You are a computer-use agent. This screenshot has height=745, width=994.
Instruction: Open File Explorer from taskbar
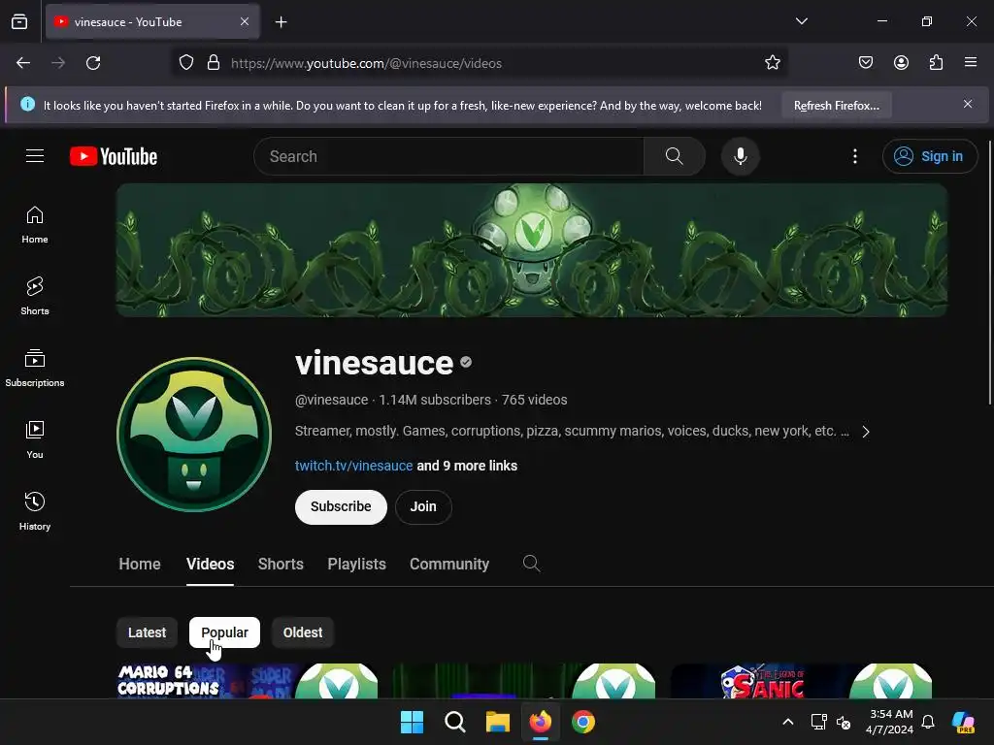[498, 722]
